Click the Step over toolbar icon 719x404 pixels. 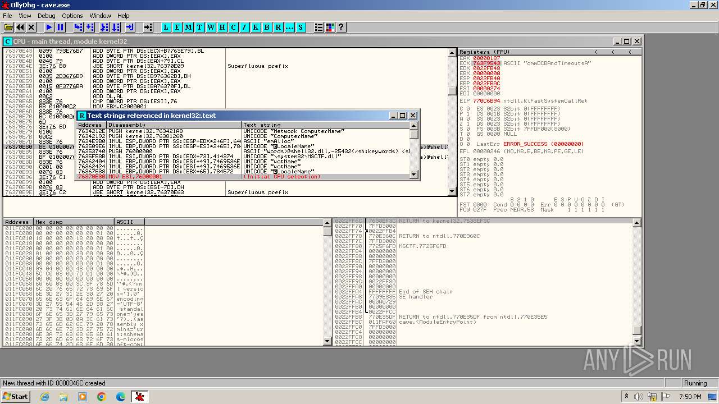90,27
